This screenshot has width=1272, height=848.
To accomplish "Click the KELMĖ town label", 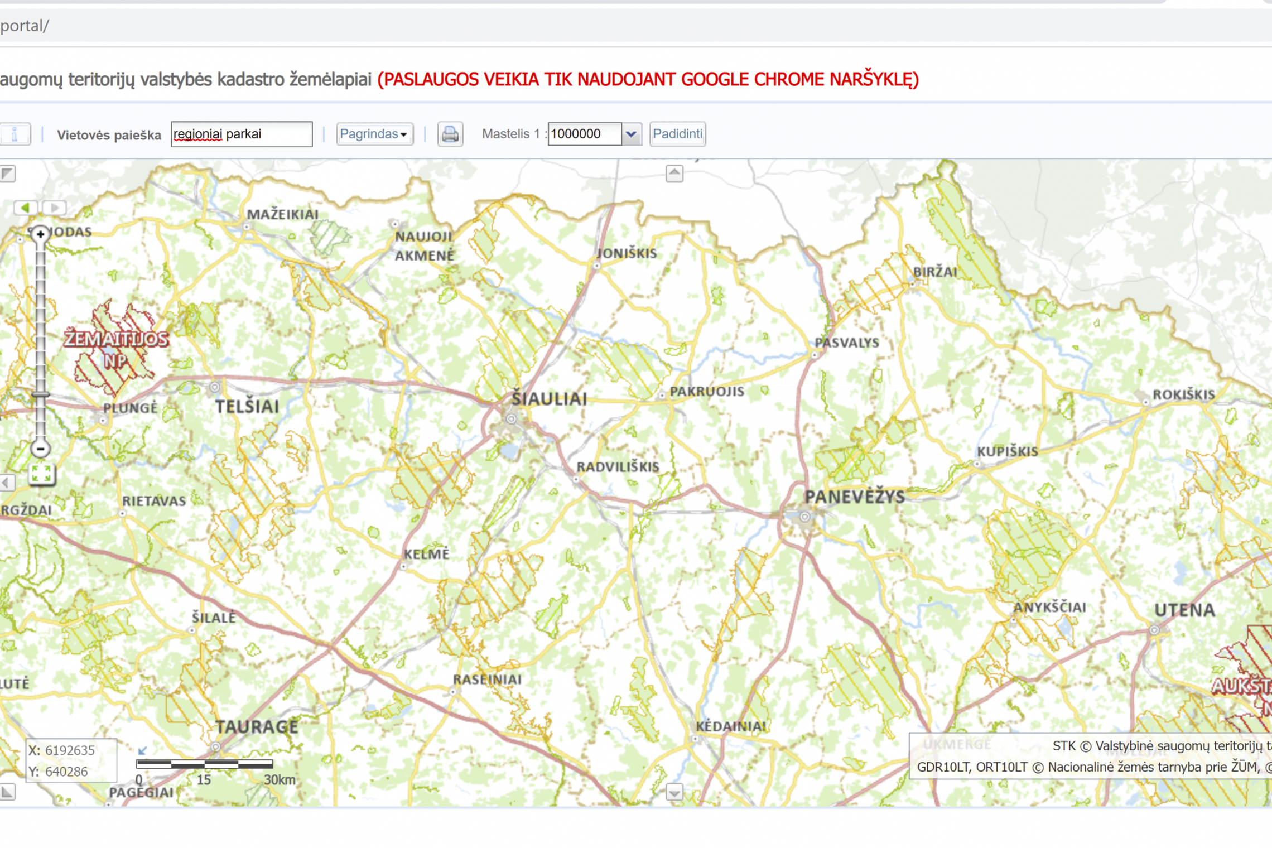I will [427, 555].
